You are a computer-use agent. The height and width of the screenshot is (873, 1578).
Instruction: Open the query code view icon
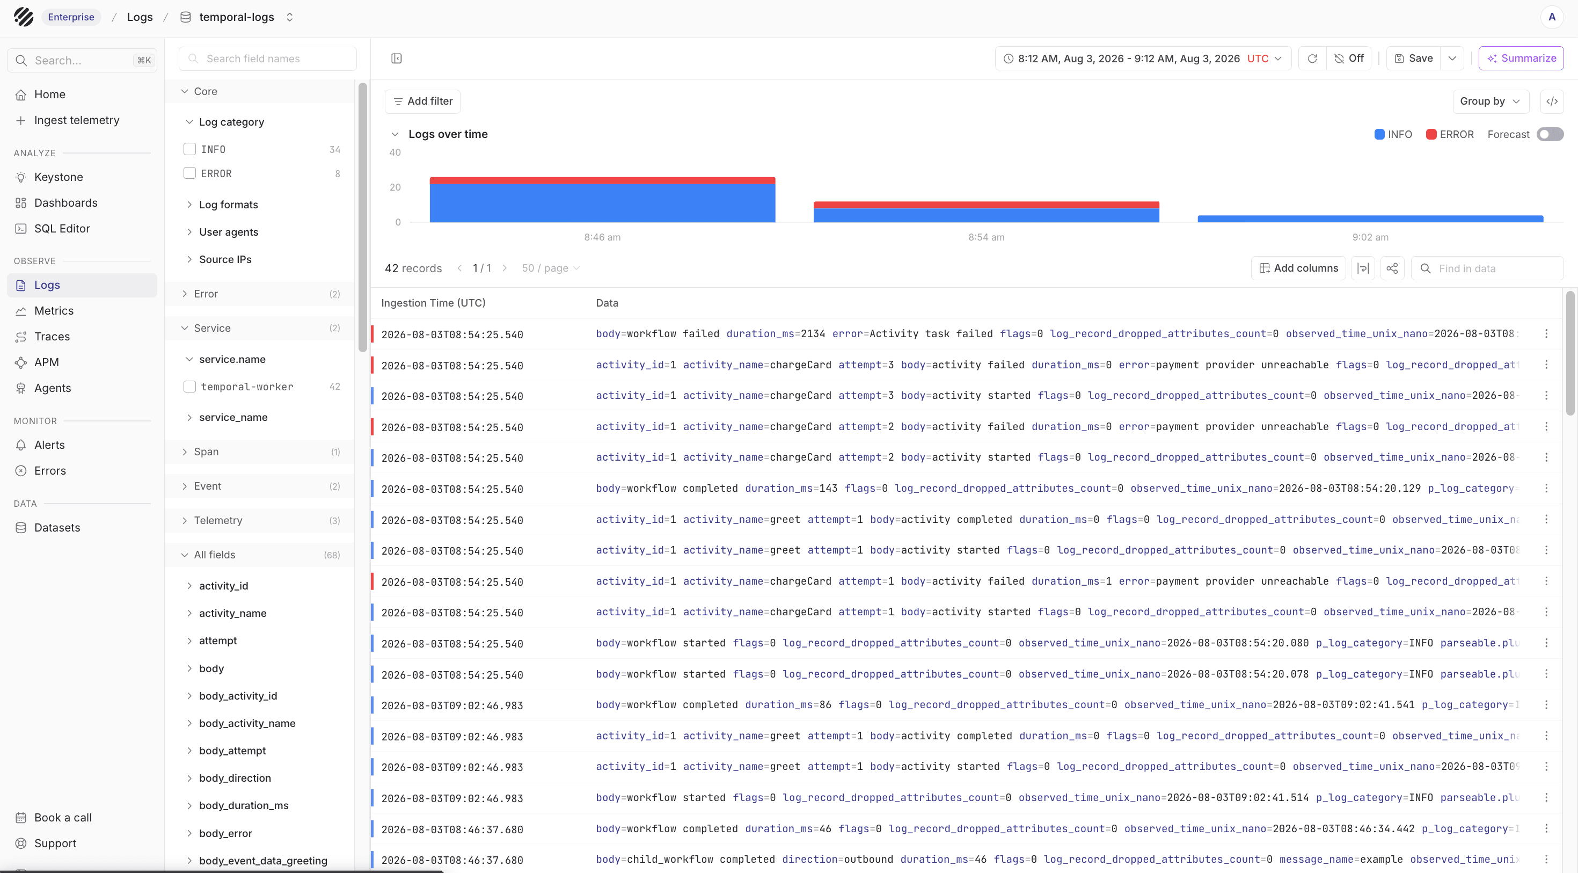tap(1552, 101)
